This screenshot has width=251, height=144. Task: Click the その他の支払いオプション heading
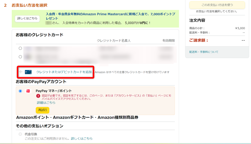(40, 126)
